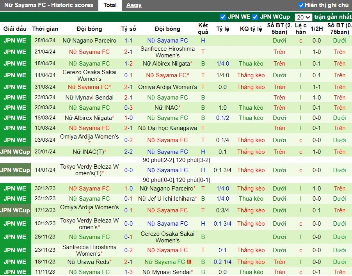352x276 pixels.
Task: Click the red card icon beside Nữ Sayama FC
Action: coord(189,262)
